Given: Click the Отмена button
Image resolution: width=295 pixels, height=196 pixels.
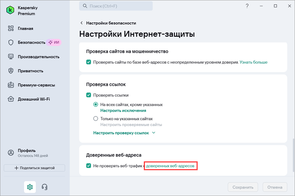Looking at the screenshot, I should pyautogui.click(x=275, y=187).
